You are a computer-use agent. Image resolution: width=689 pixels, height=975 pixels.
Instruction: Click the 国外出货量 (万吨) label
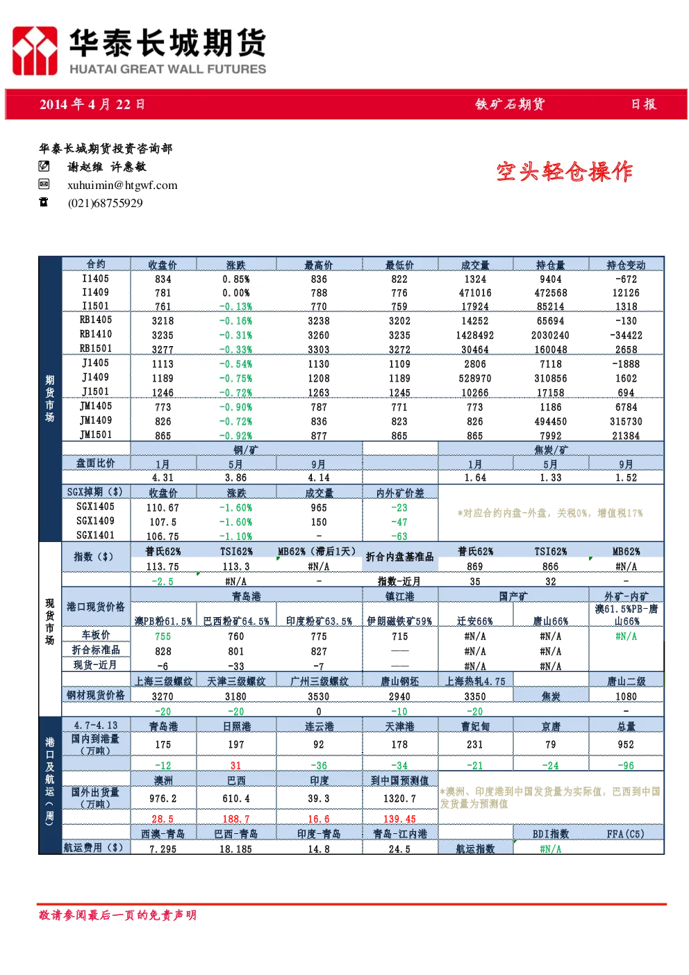[96, 798]
